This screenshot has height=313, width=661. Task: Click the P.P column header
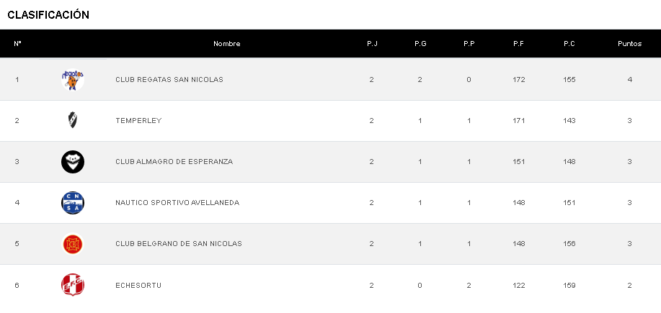[x=469, y=44]
